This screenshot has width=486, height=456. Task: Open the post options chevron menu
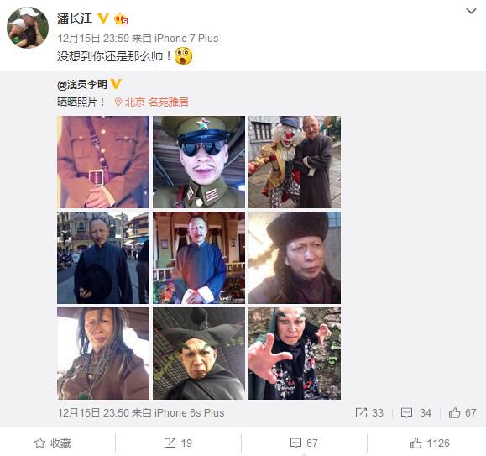(x=471, y=12)
